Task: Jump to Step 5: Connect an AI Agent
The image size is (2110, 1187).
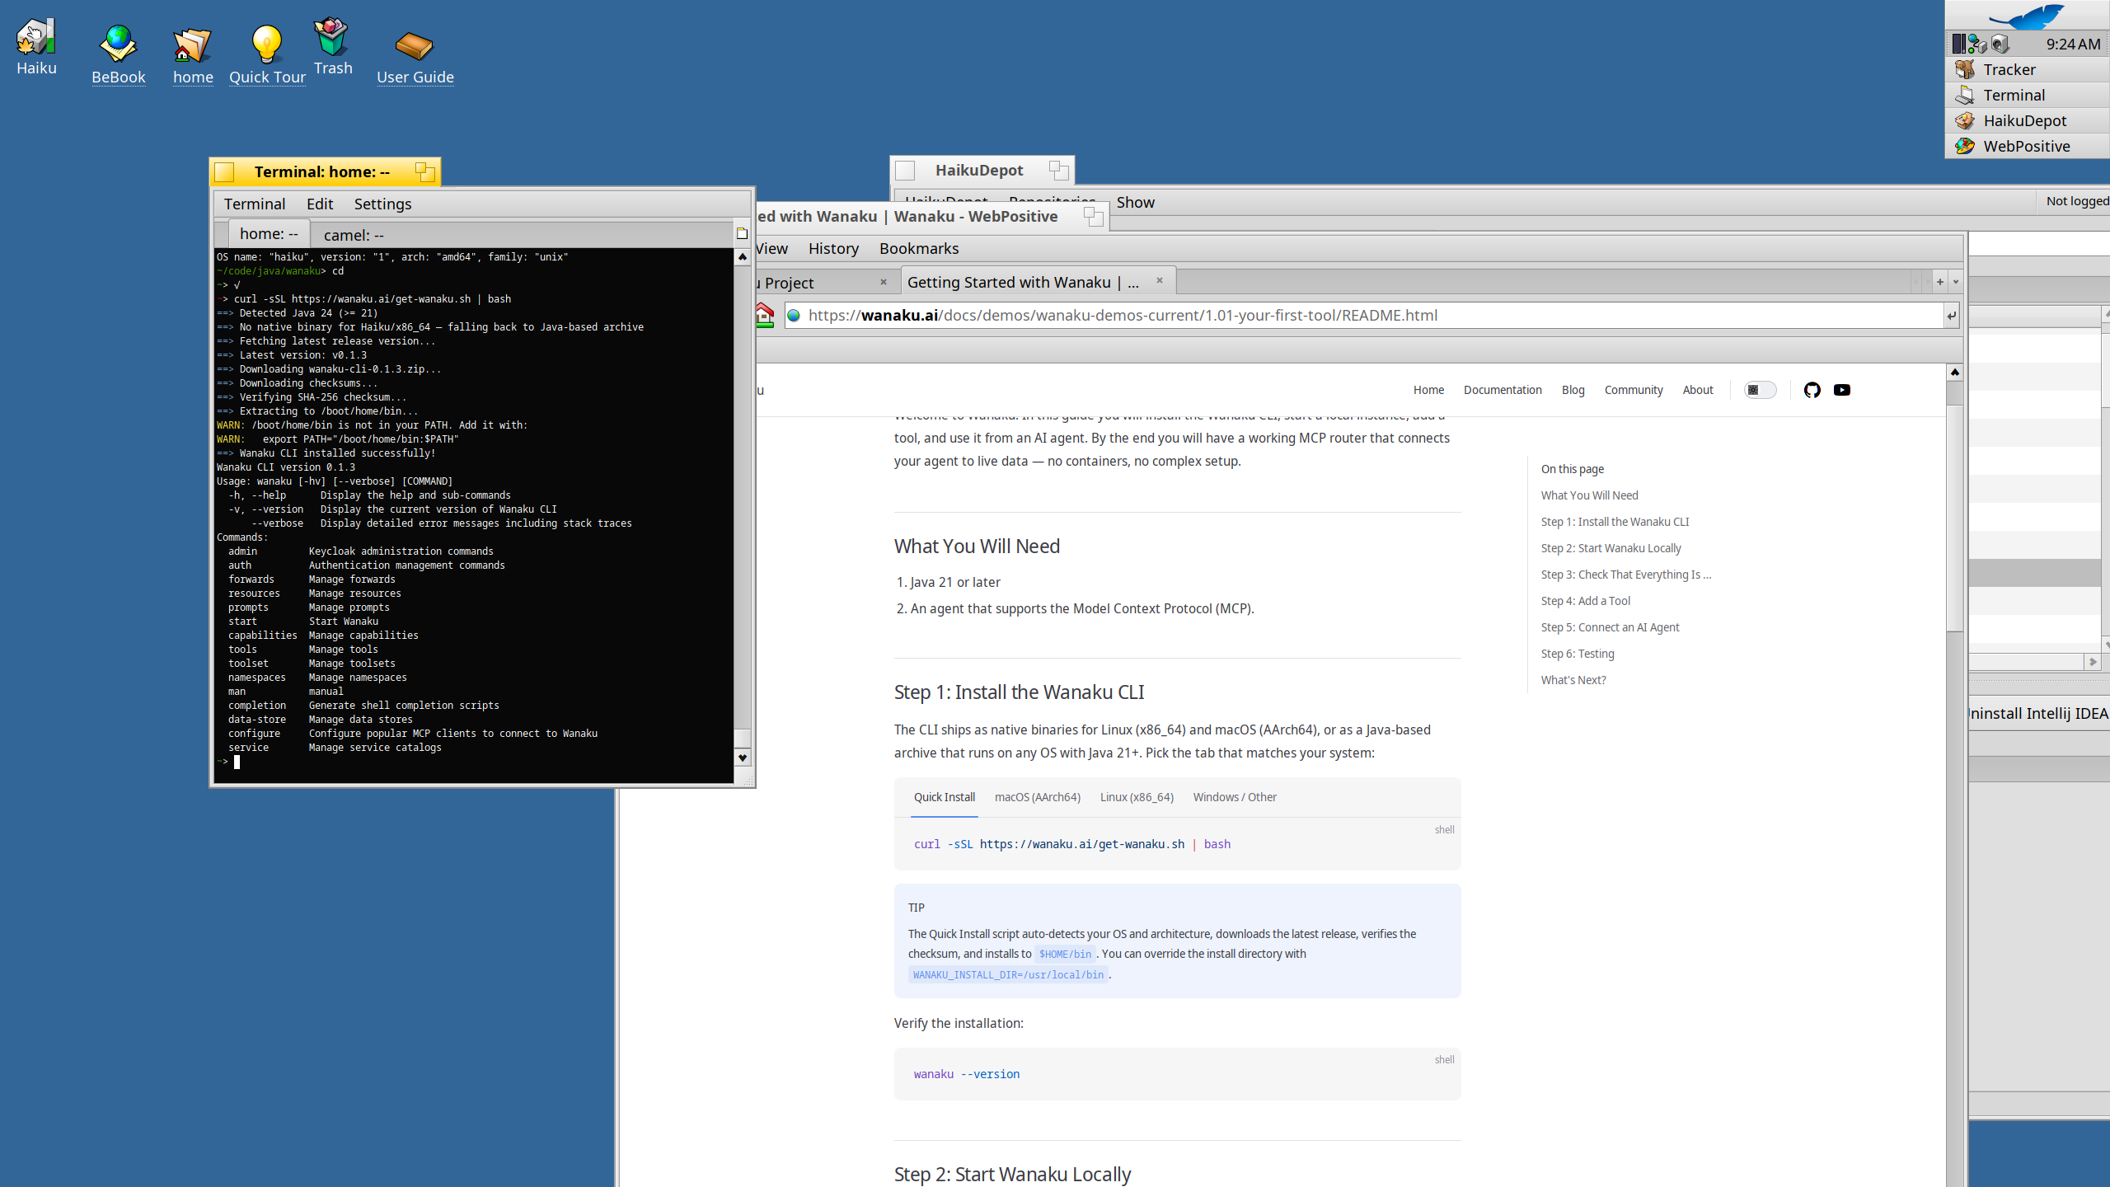Action: click(1610, 627)
